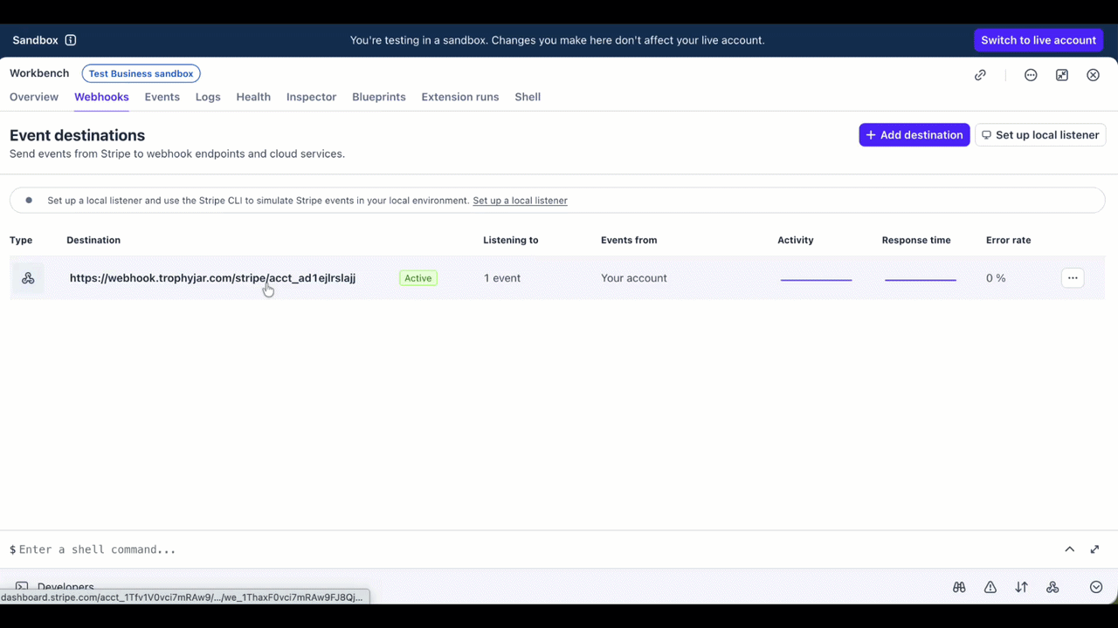Screen dimensions: 1118x628
Task: Click the warning triangle icon in bottom bar
Action: tap(990, 587)
